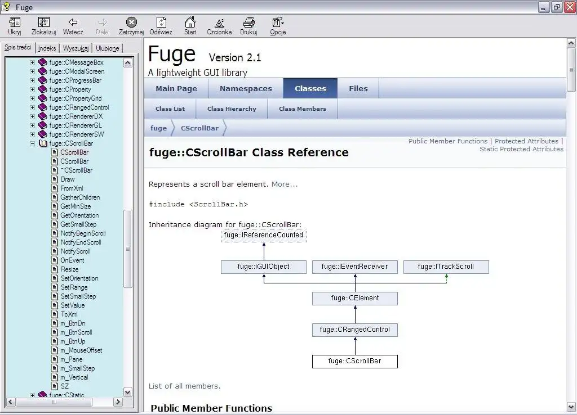Viewport: 577px width, 415px height.
Task: Open the Opcje options menu icon
Action: 278,22
